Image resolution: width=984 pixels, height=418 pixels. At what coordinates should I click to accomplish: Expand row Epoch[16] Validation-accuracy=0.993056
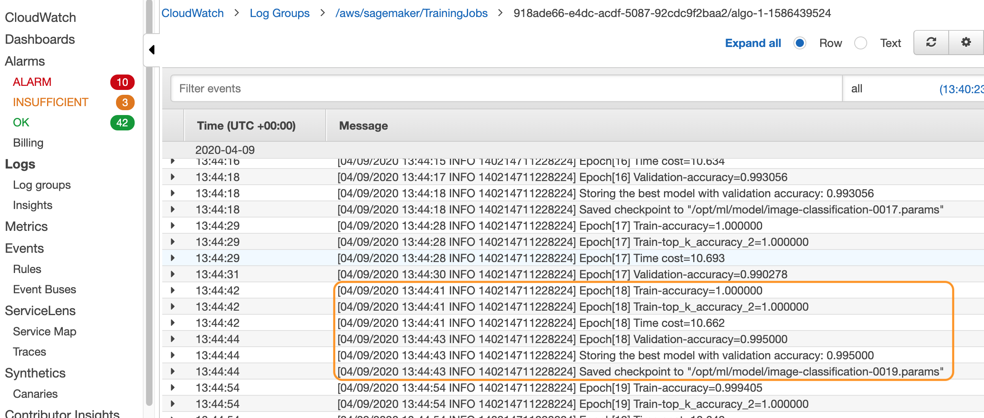pos(173,177)
